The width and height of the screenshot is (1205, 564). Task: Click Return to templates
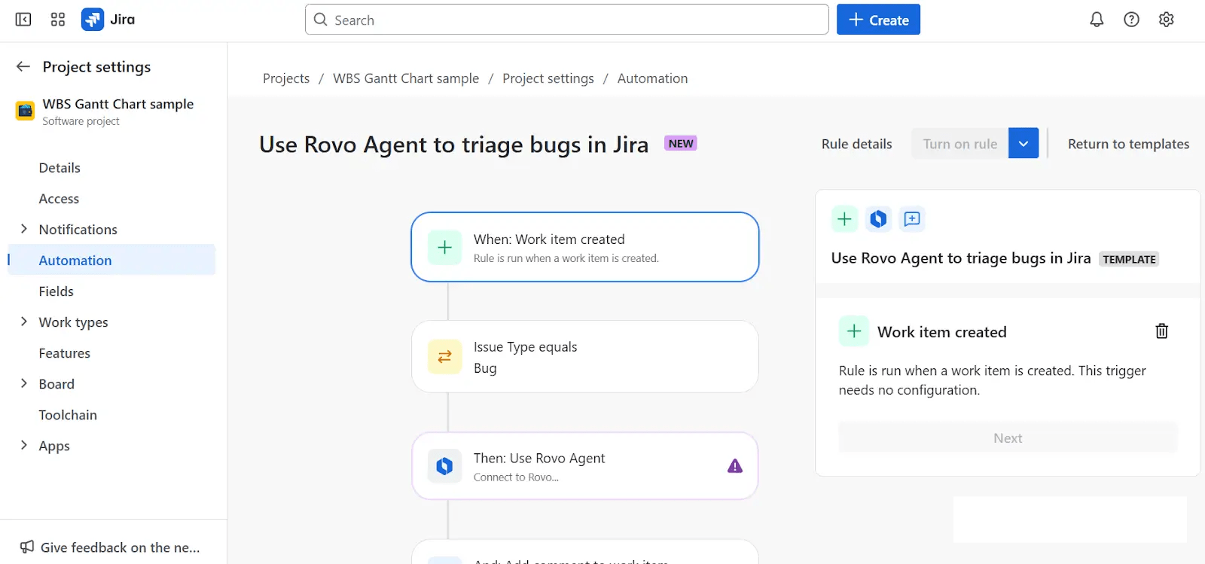[1128, 144]
